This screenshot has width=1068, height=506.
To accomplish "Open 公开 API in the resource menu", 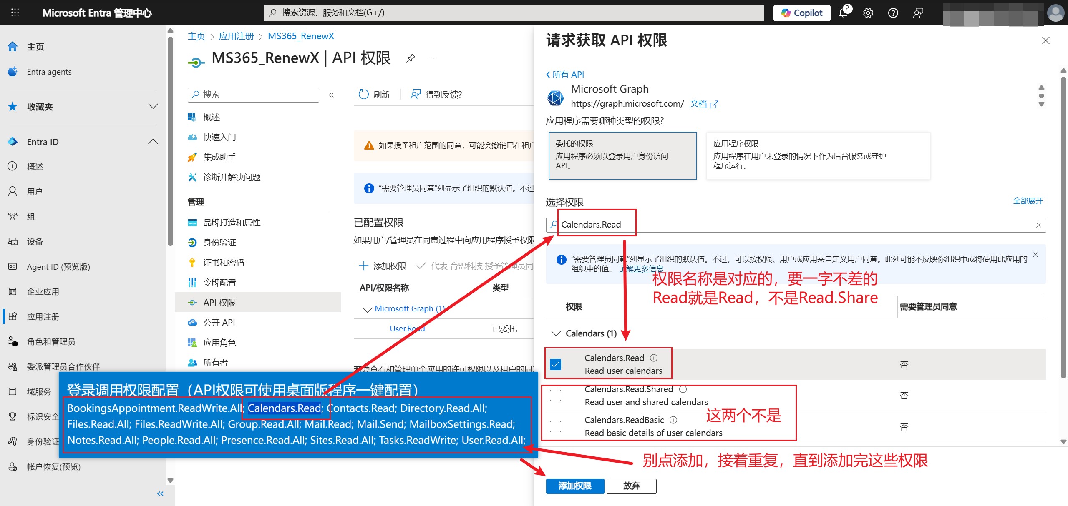I will click(x=219, y=323).
